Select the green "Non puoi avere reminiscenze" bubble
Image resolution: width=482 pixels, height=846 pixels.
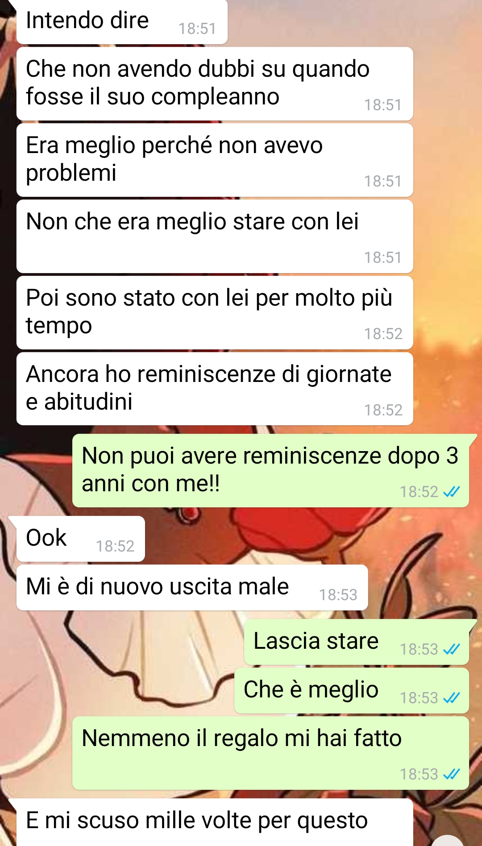tap(270, 470)
